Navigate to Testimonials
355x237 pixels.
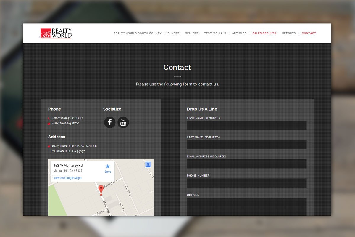[215, 33]
